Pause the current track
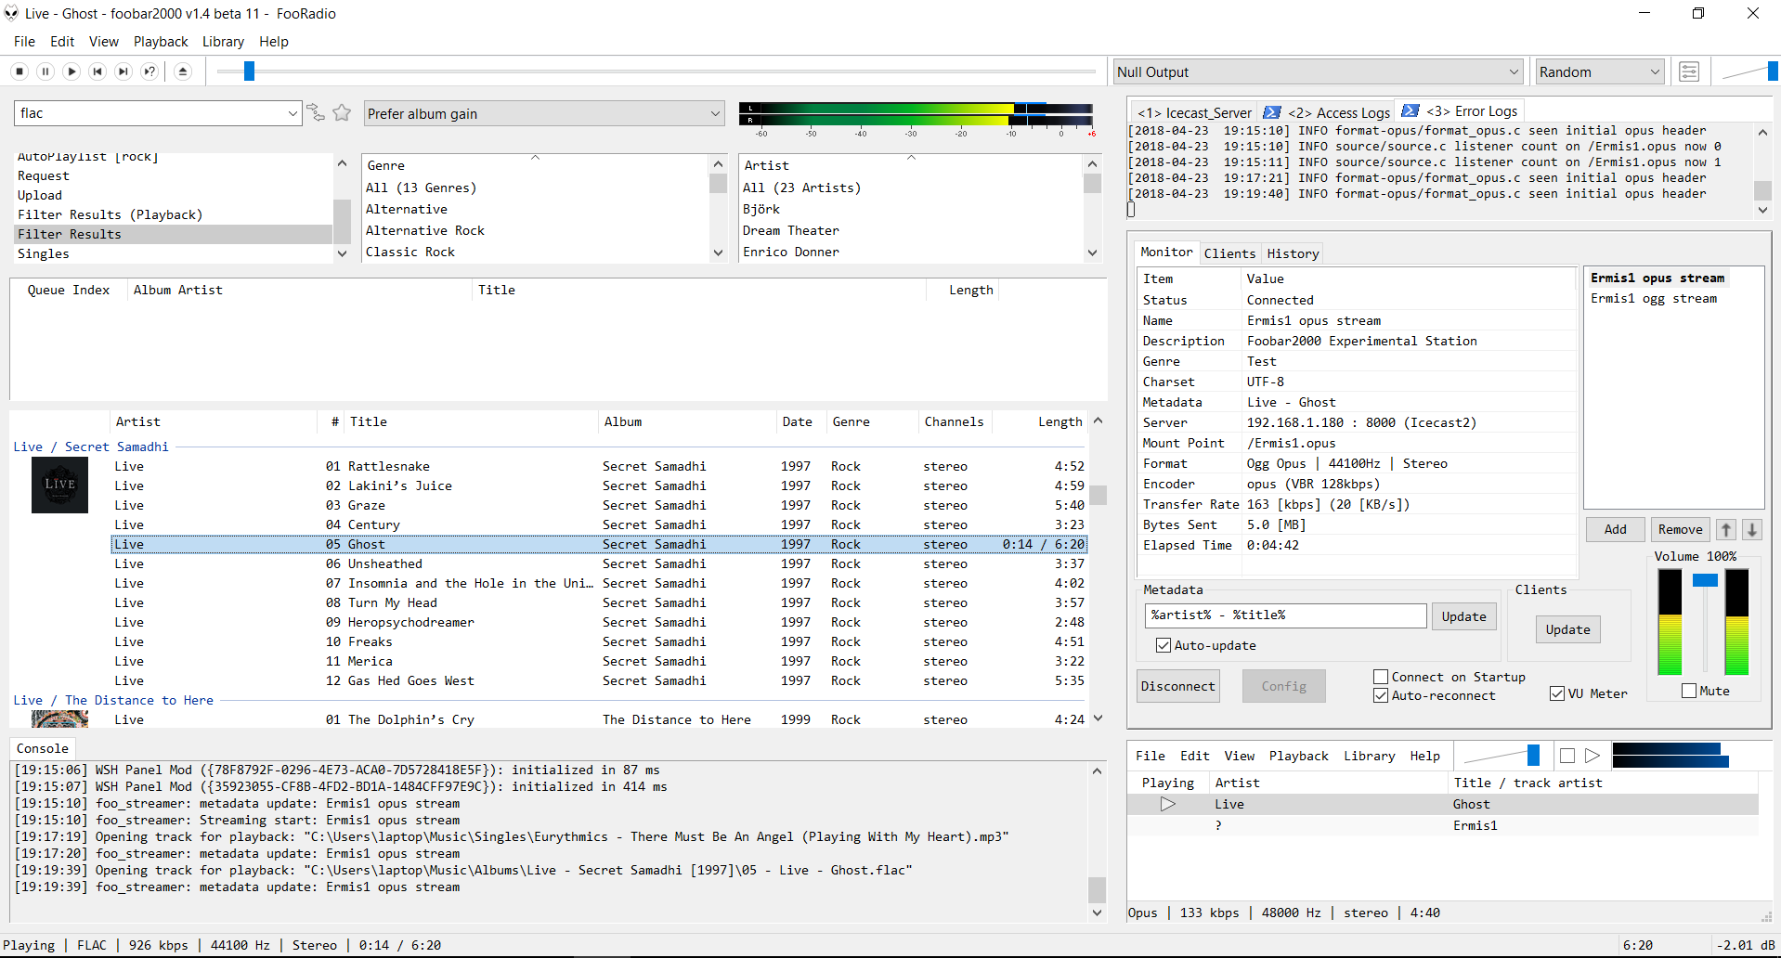This screenshot has width=1781, height=958. click(45, 71)
